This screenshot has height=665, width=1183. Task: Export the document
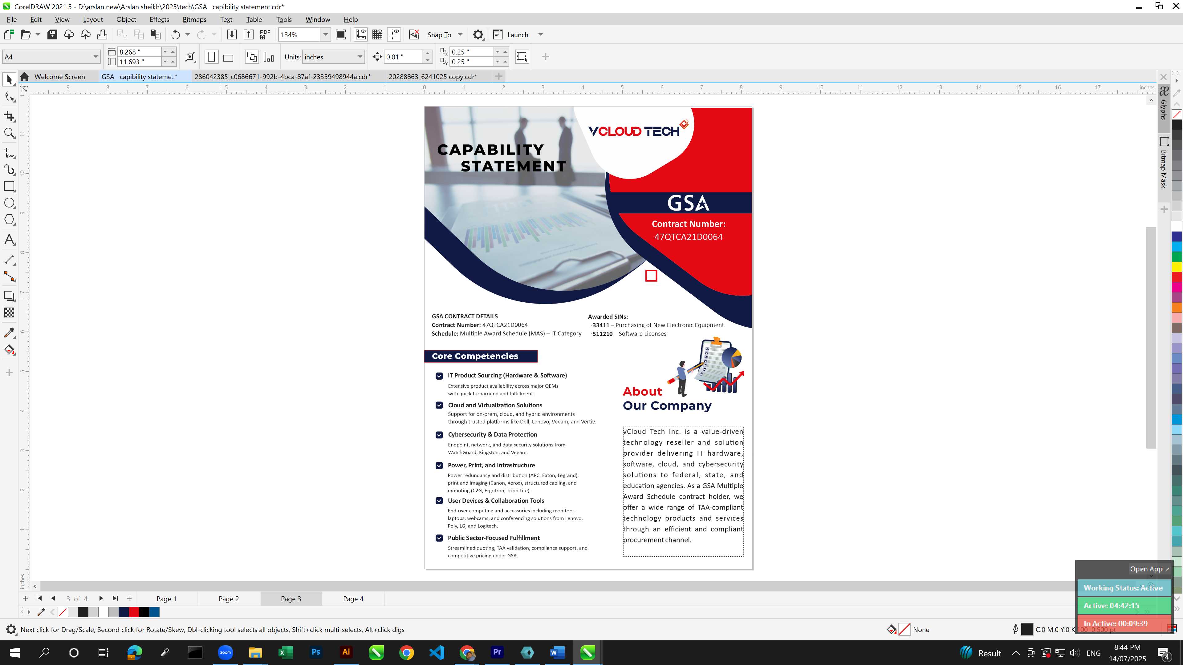248,34
